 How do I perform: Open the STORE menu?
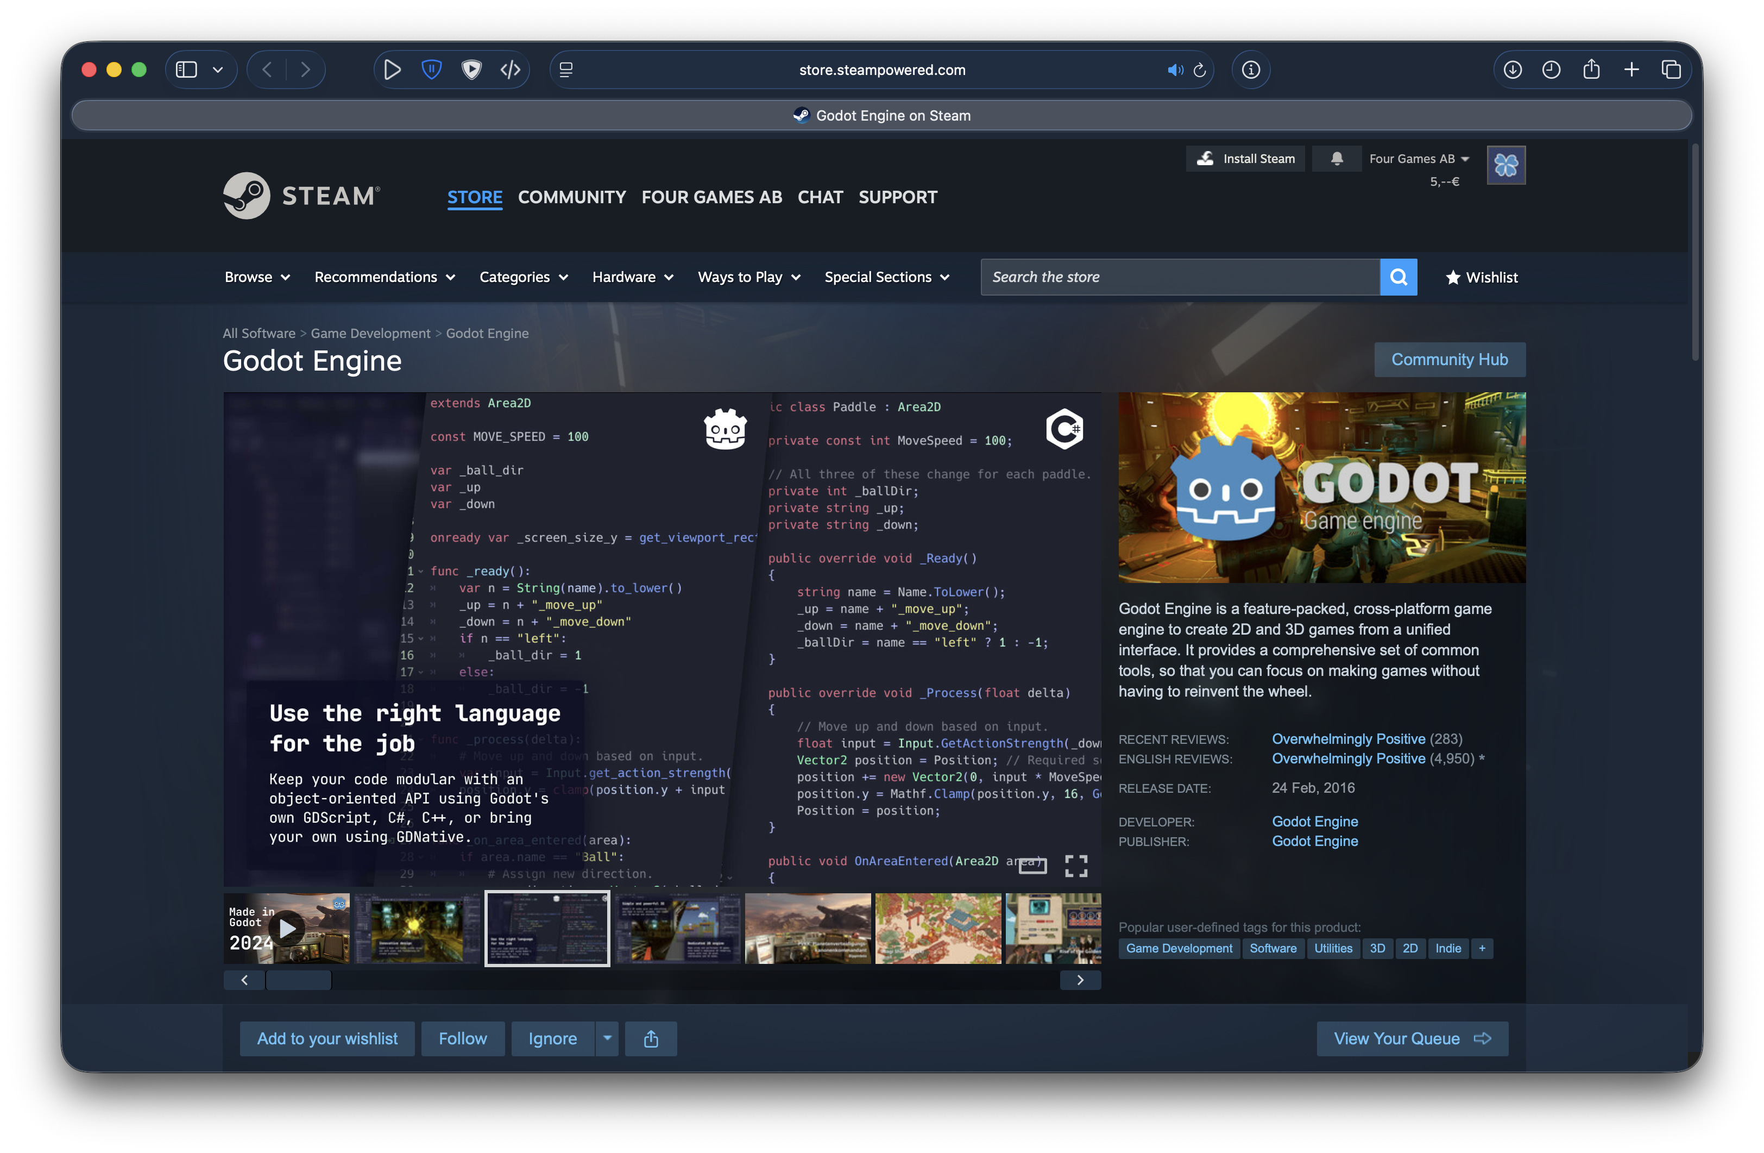[475, 197]
